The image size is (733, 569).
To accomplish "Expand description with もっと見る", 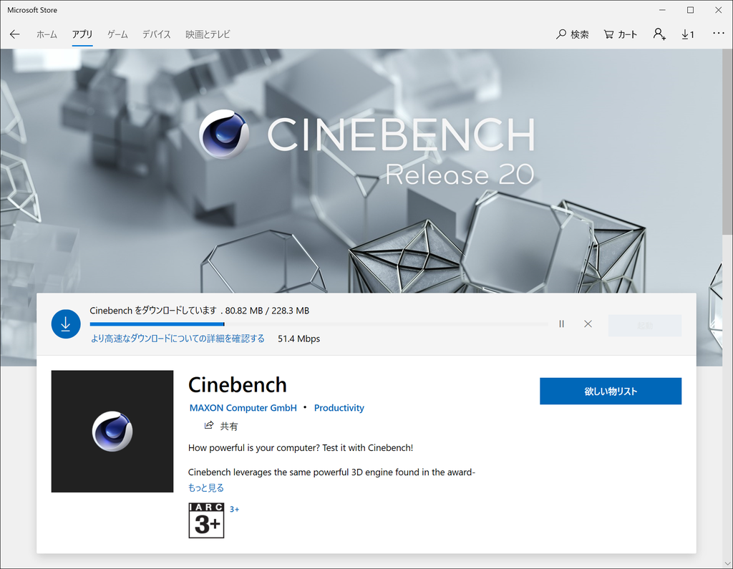I will pyautogui.click(x=206, y=487).
